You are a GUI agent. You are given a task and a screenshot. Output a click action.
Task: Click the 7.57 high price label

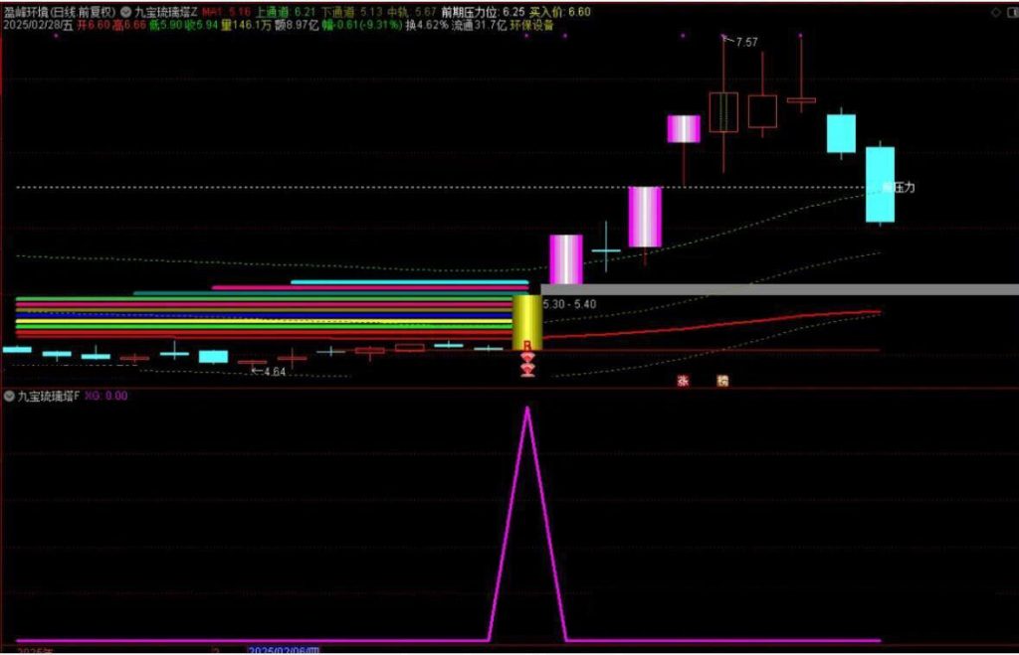[x=744, y=43]
